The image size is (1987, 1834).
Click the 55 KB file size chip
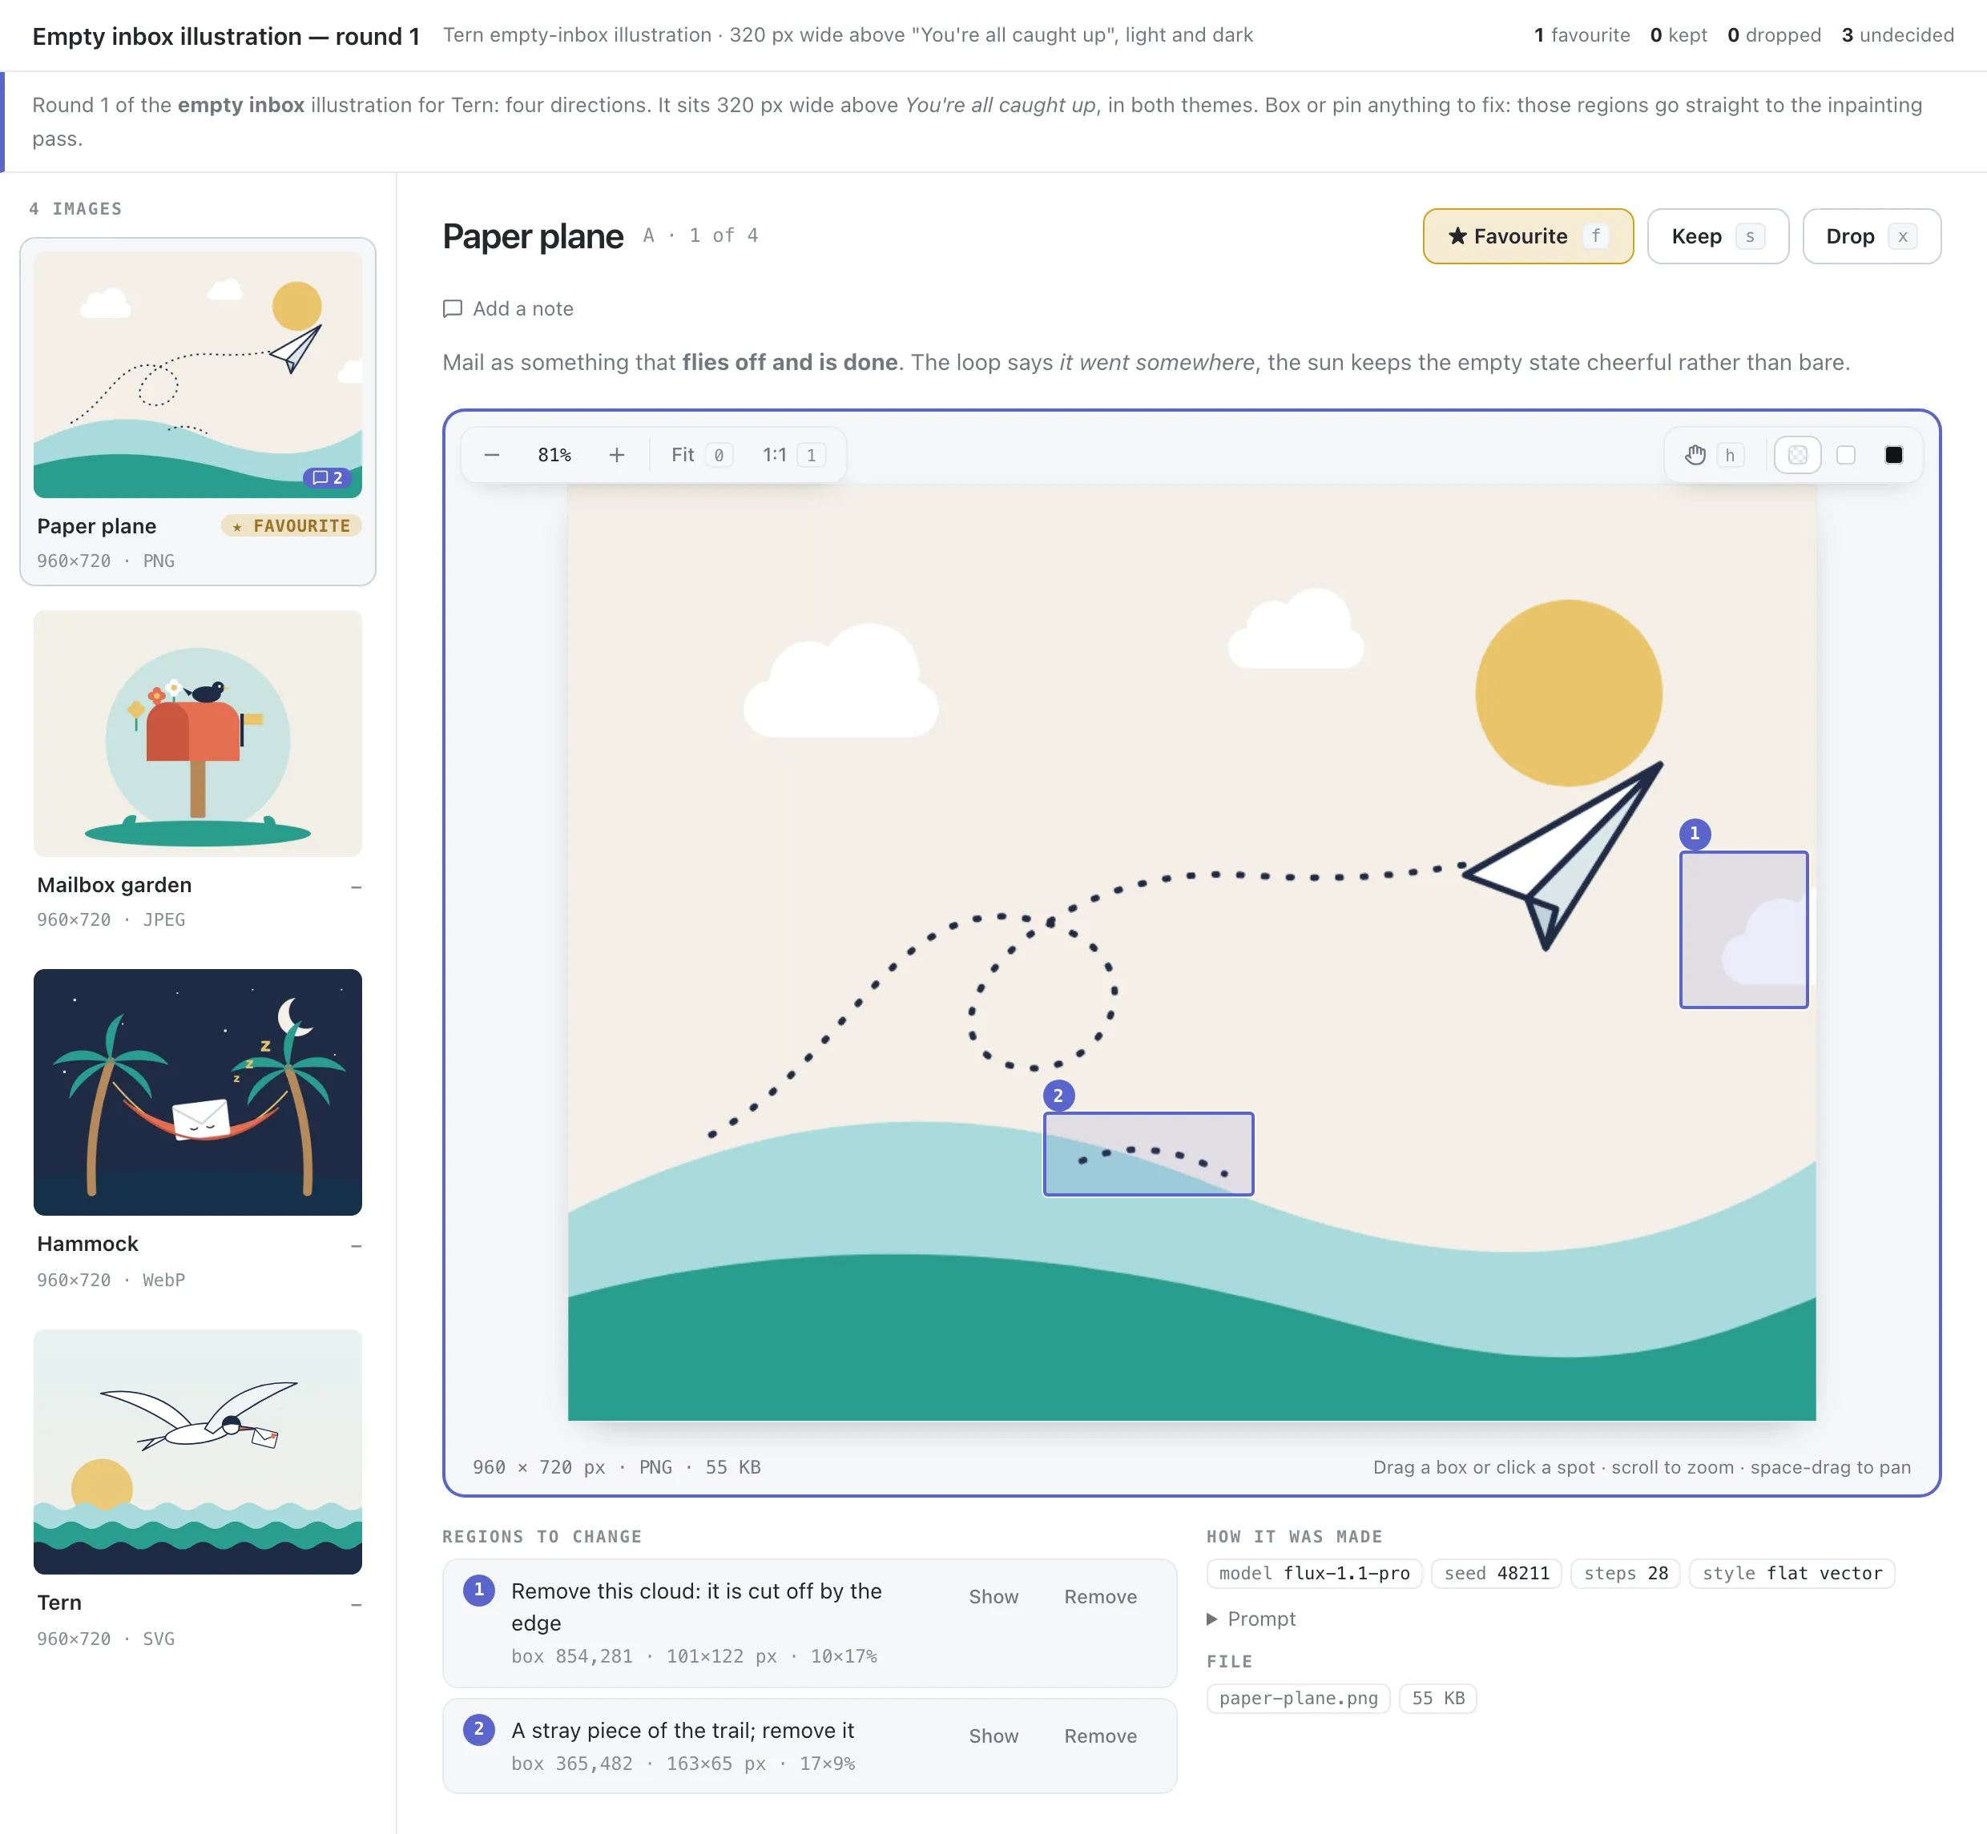click(x=1438, y=1698)
